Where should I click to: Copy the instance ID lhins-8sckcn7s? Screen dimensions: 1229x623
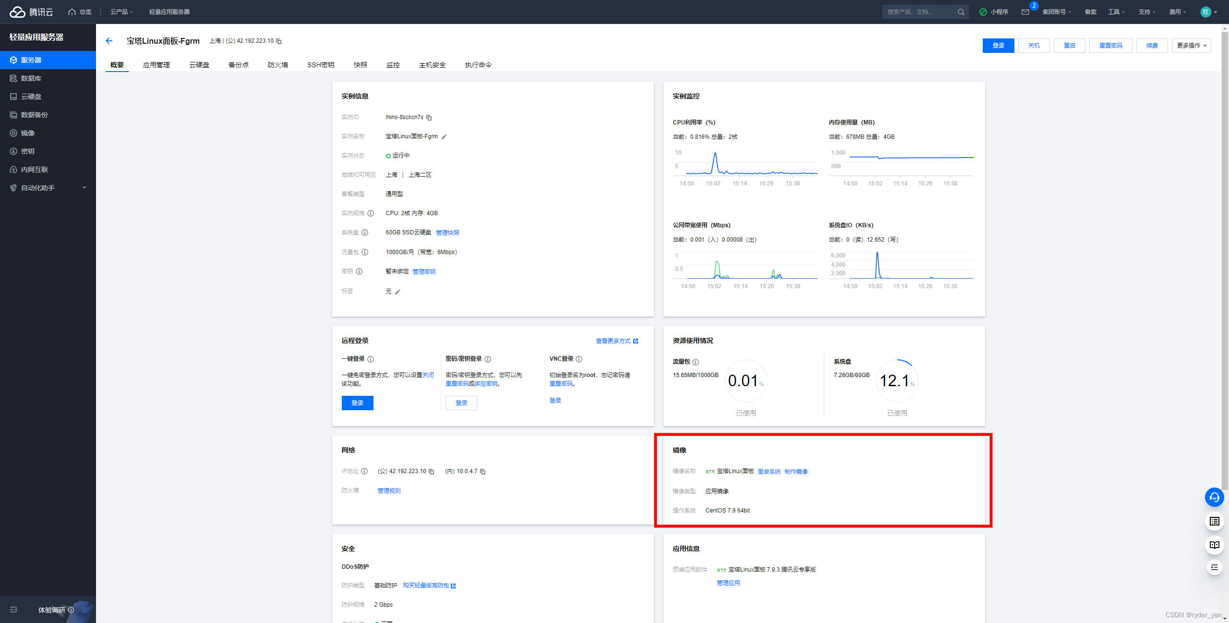tap(429, 118)
